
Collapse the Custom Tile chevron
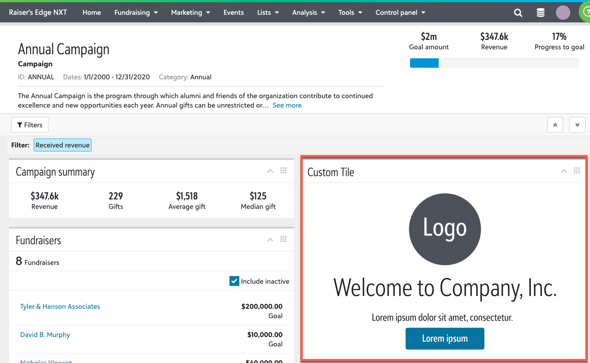coord(564,171)
